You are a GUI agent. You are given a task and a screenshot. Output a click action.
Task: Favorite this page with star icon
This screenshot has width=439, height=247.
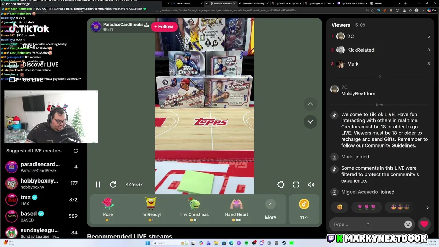(x=372, y=10)
